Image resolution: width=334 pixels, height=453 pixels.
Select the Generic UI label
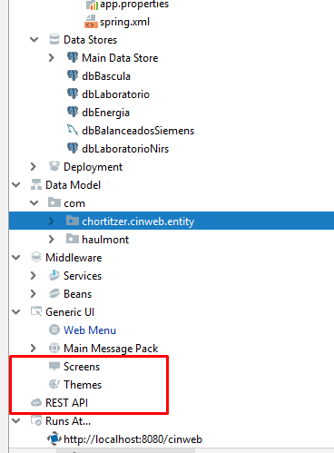(x=70, y=312)
